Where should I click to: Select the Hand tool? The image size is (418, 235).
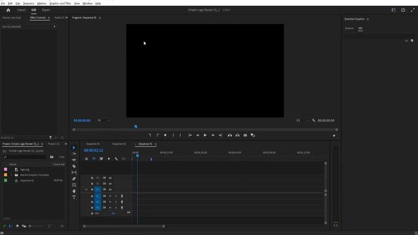point(74,191)
